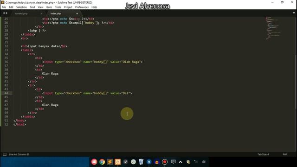Open the volume speaker tray icon
The width and height of the screenshot is (297, 167).
[x=204, y=162]
